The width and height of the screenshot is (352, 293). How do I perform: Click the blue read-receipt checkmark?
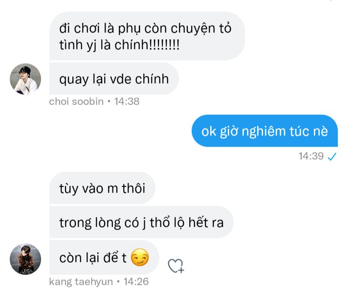click(x=332, y=156)
